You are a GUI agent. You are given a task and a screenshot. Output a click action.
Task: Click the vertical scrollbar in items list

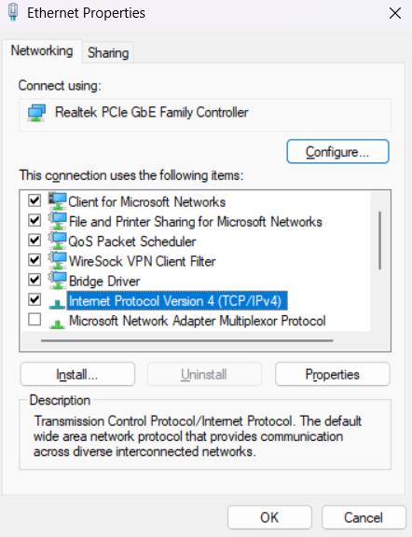379,241
